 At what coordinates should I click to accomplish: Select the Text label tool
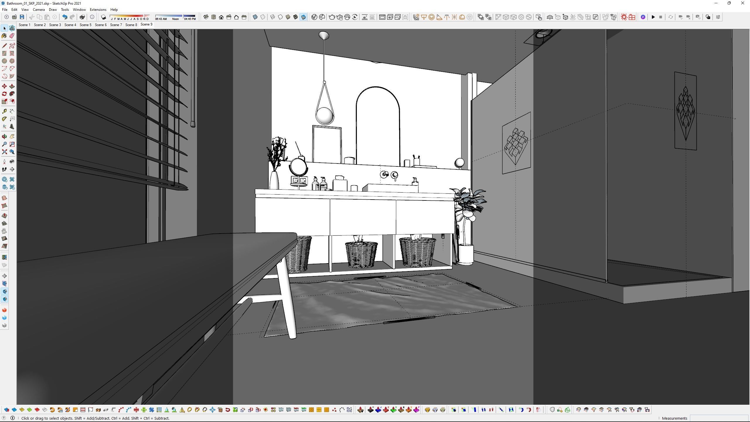click(x=12, y=119)
